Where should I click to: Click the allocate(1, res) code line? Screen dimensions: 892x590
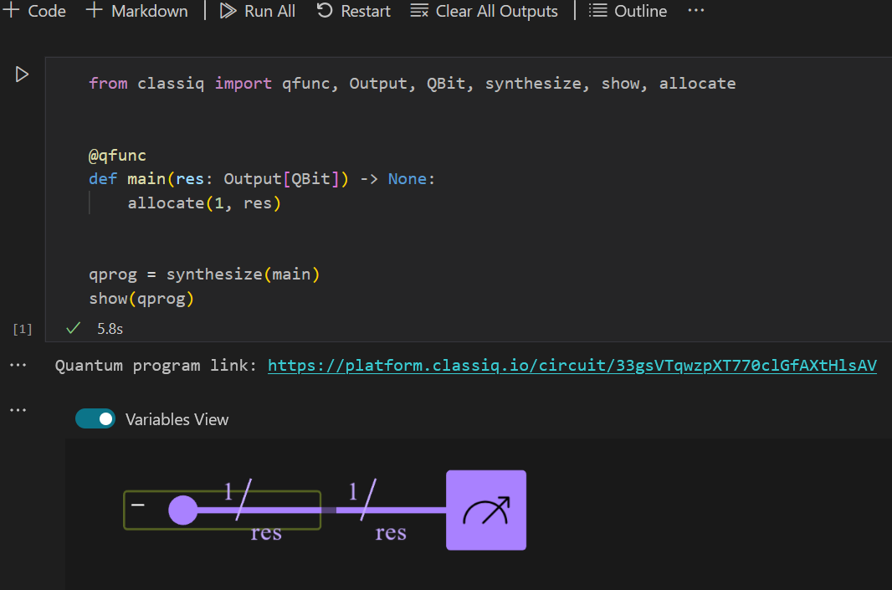click(203, 203)
